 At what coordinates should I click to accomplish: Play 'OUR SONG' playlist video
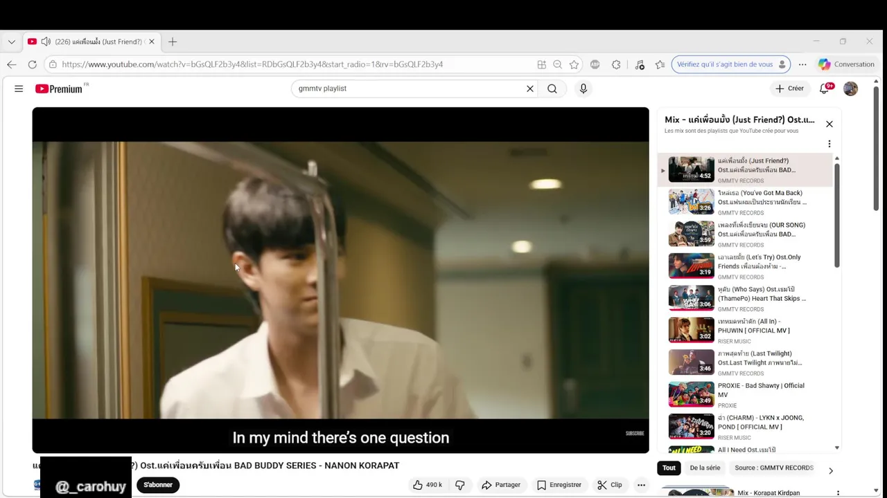point(746,234)
